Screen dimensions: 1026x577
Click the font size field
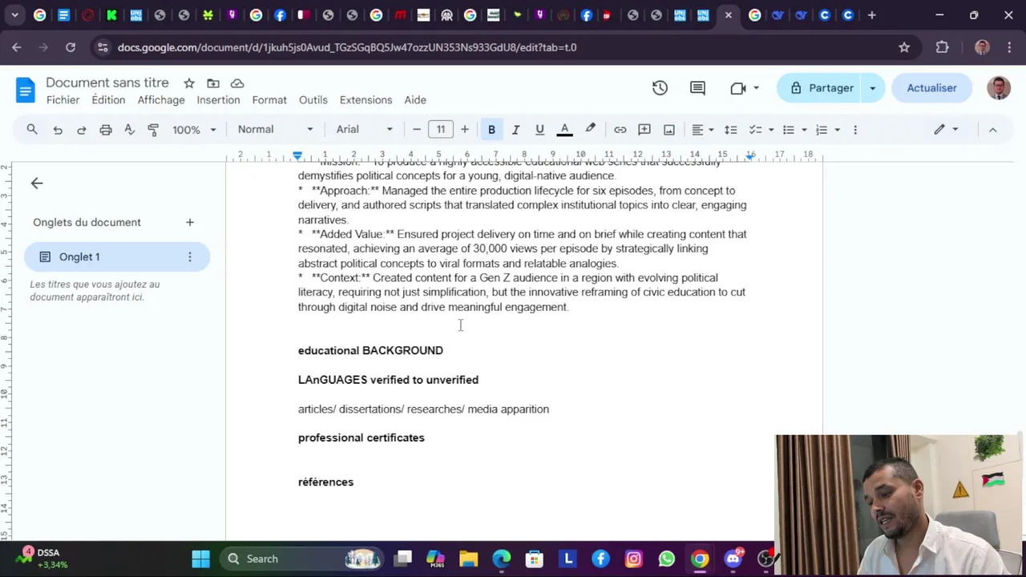(440, 130)
